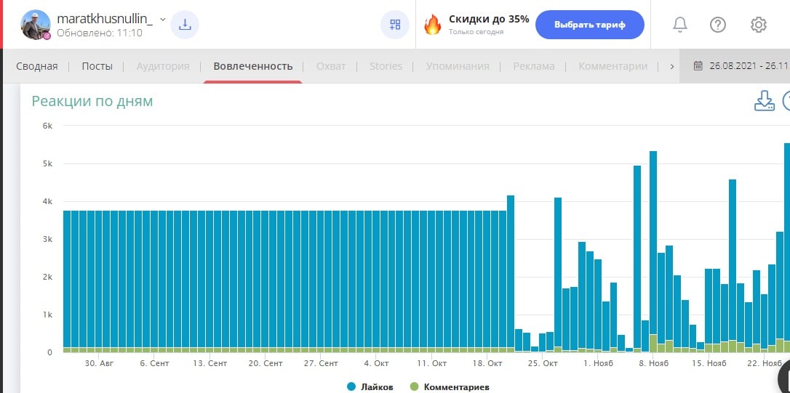Click the Скидки до 35% promo text

coord(489,19)
